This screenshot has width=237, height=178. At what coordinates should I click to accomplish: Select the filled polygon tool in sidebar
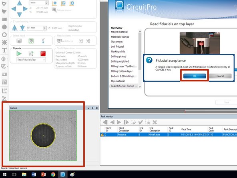tap(4, 12)
